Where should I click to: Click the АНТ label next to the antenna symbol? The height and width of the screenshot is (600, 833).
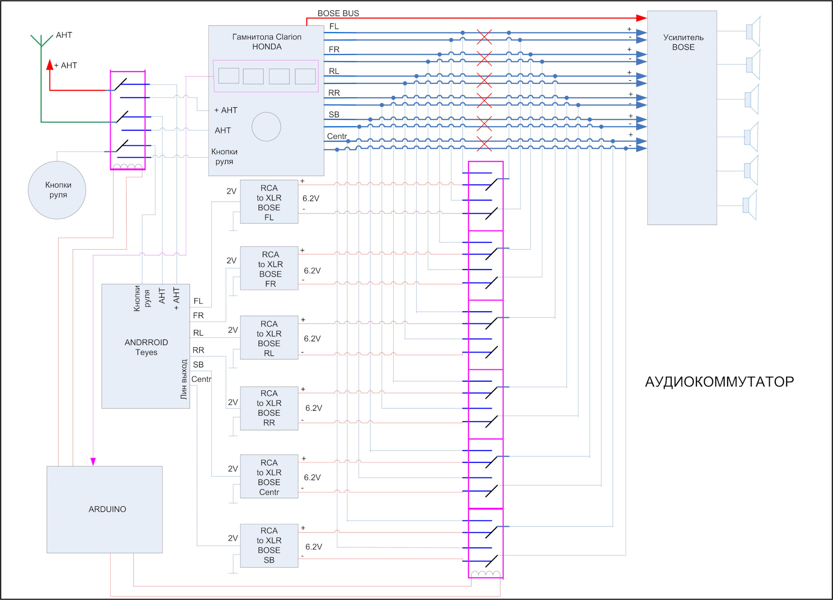[x=64, y=35]
